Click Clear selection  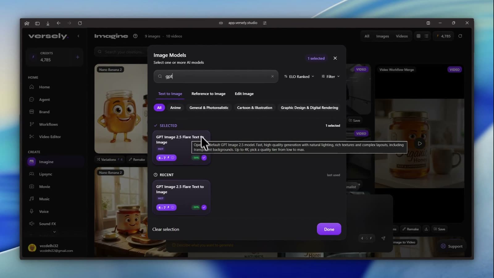tap(166, 229)
